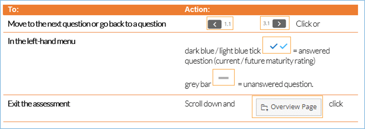Click the grey bar unanswered icon
The width and height of the screenshot is (365, 129).
coord(223,78)
